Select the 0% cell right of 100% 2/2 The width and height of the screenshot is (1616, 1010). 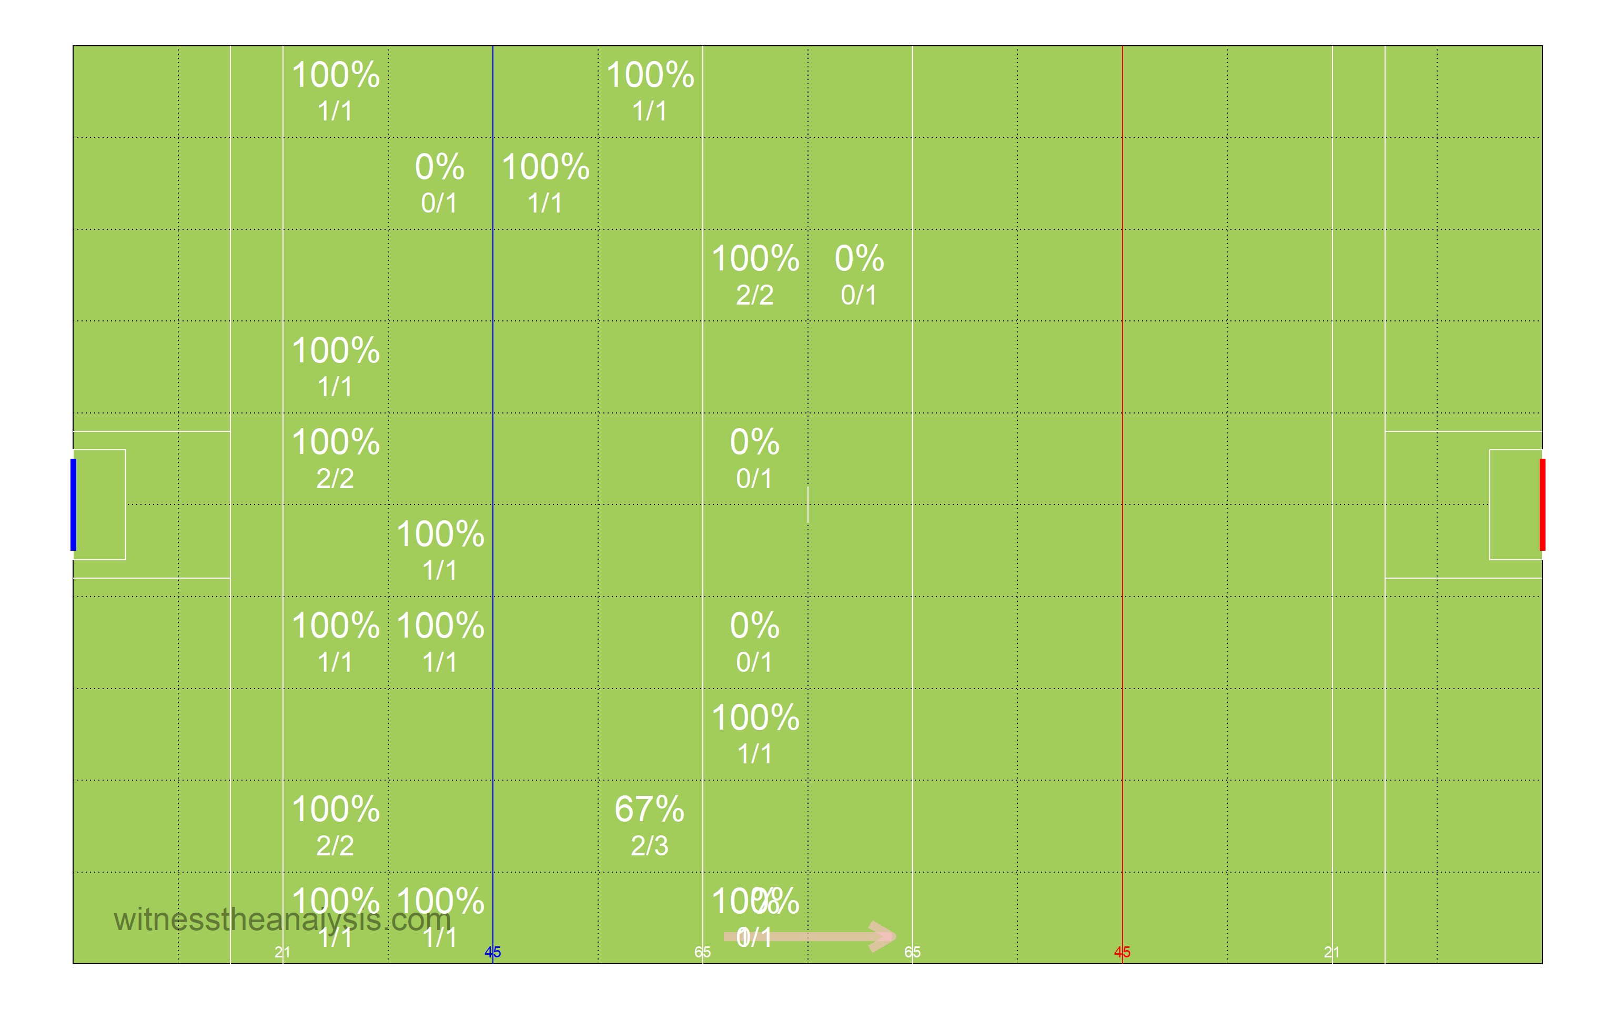coord(860,275)
